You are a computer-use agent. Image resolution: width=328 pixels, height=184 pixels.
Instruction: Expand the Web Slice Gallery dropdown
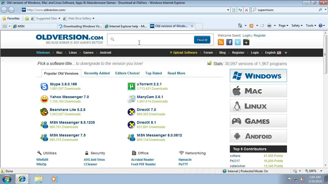point(93,18)
